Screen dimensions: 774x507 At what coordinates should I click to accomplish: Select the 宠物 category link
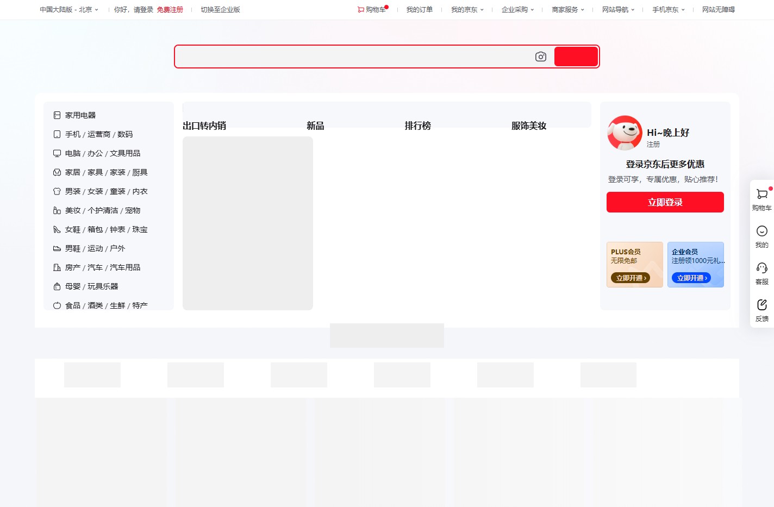click(x=133, y=210)
